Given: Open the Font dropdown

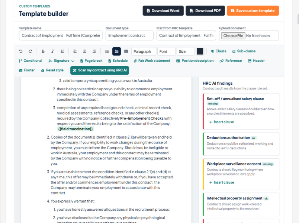Looking at the screenshot, I should [166, 51].
